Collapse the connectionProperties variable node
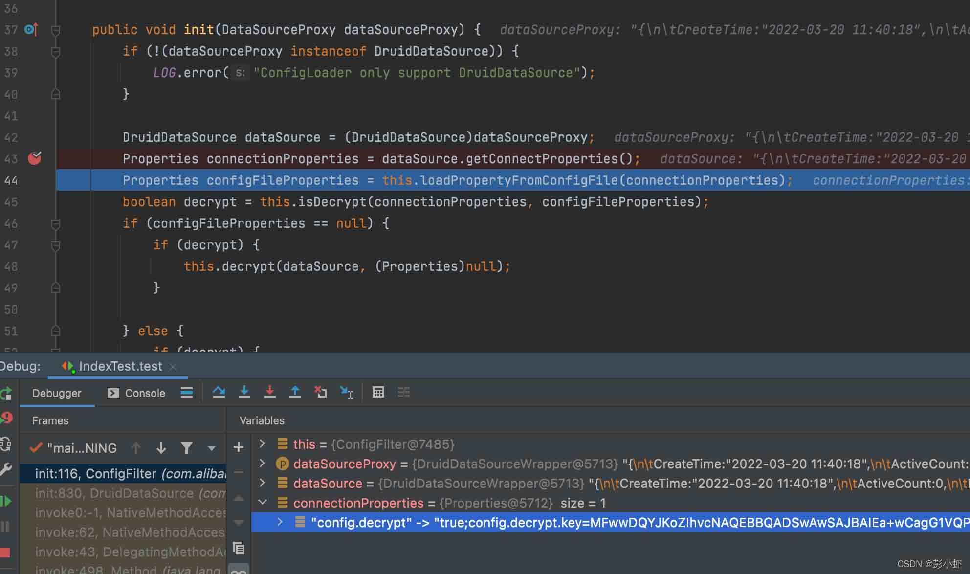Viewport: 970px width, 574px height. coord(263,502)
